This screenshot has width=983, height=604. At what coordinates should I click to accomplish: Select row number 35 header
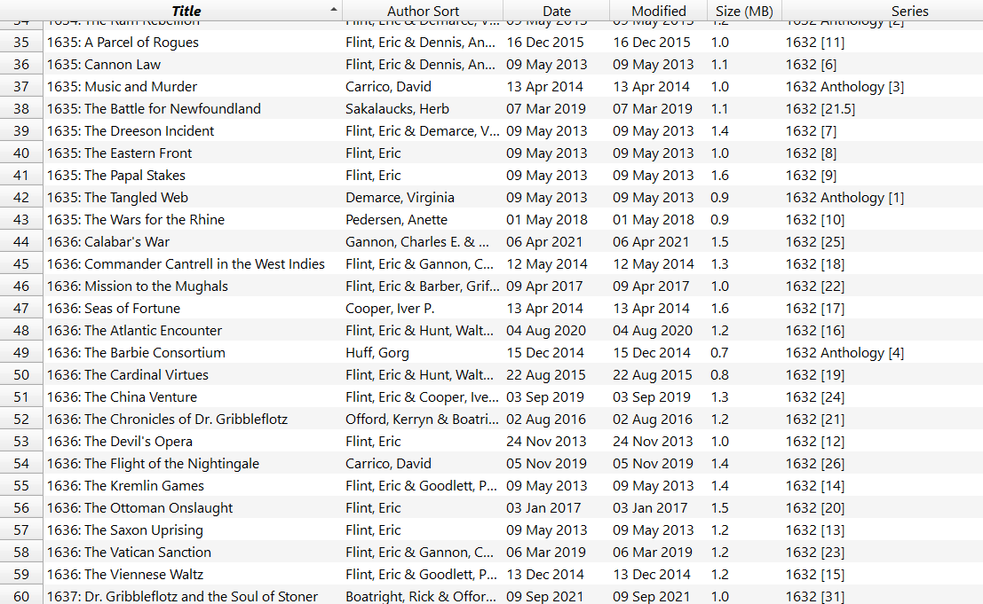pyautogui.click(x=21, y=42)
